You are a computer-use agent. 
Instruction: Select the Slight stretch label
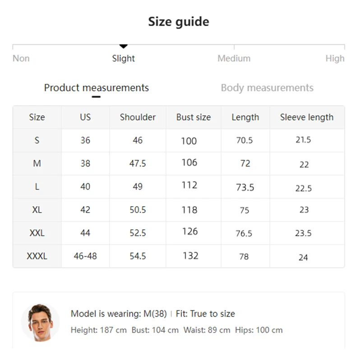click(x=123, y=58)
